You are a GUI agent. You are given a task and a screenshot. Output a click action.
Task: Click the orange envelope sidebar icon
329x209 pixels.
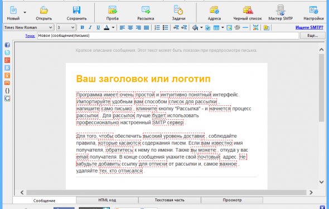pyautogui.click(x=7, y=83)
